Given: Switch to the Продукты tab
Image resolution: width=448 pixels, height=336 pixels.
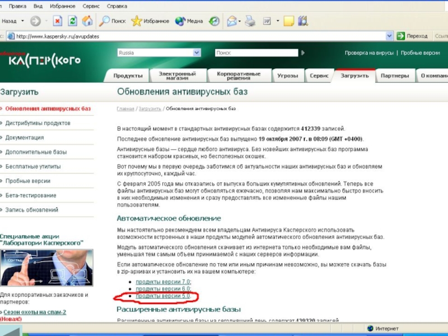Looking at the screenshot, I should point(128,76).
